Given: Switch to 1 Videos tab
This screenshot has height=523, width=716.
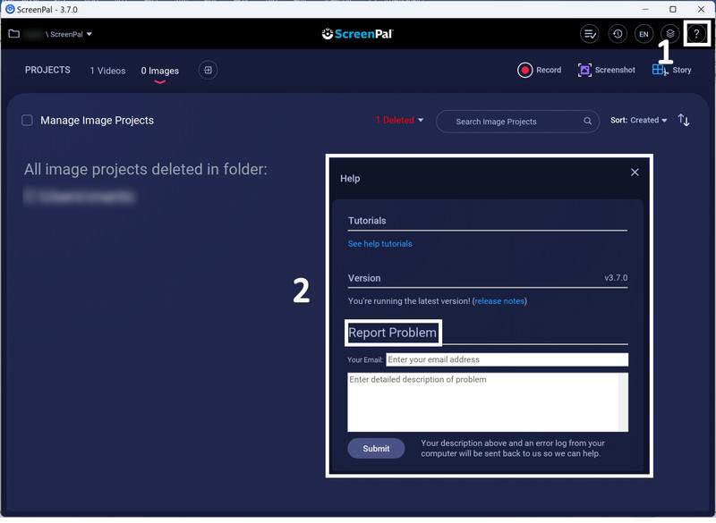Looking at the screenshot, I should tap(107, 71).
